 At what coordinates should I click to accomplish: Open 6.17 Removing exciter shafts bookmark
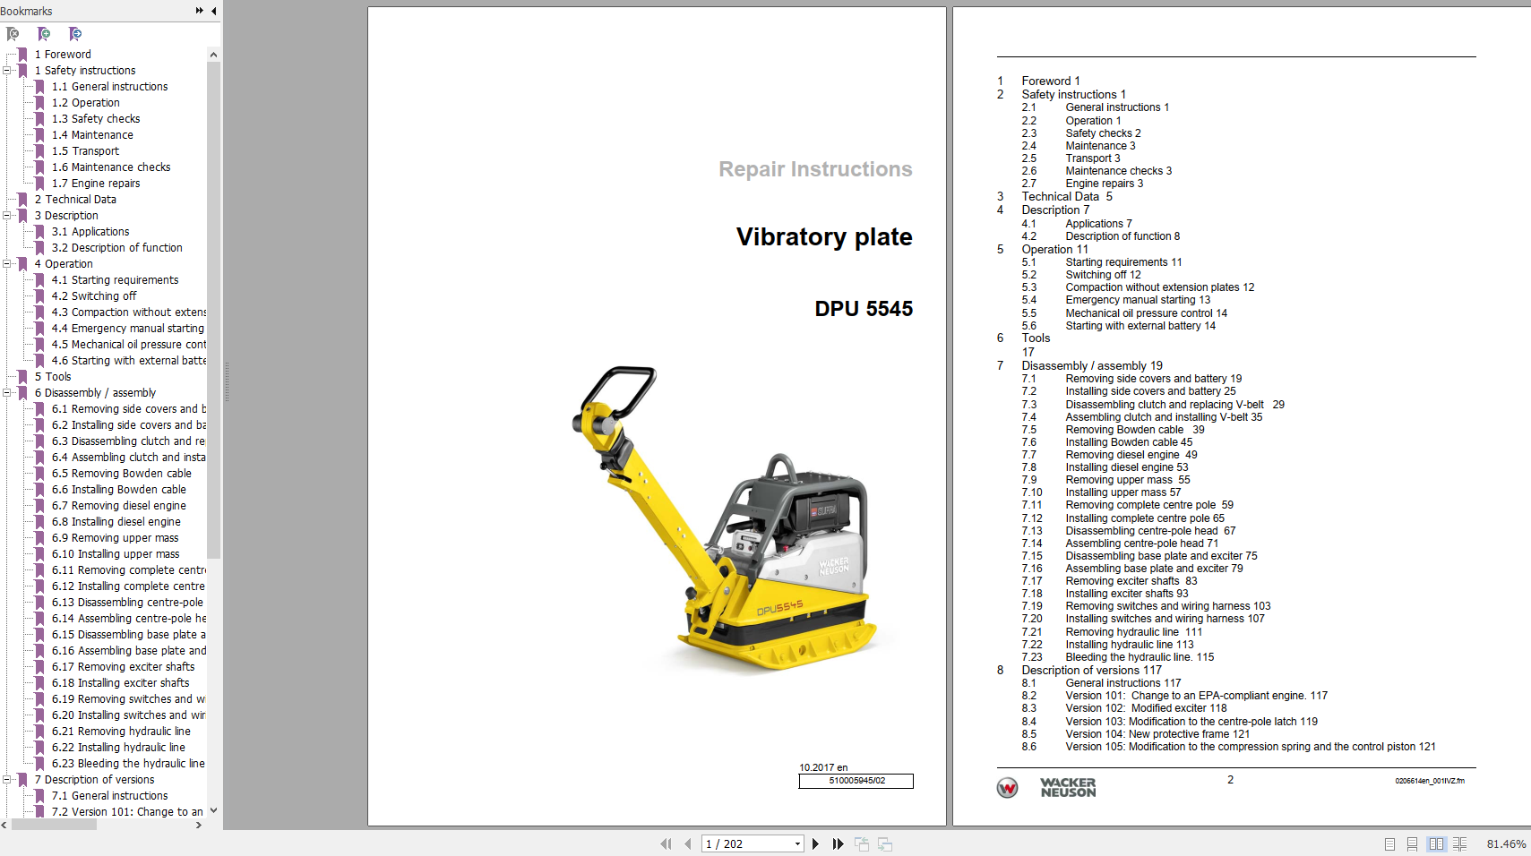click(123, 666)
